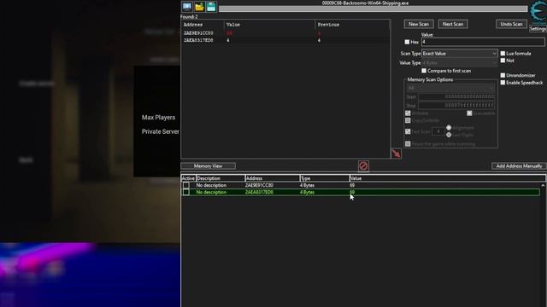The width and height of the screenshot is (547, 307).
Task: Open the Settings button
Action: tap(538, 28)
